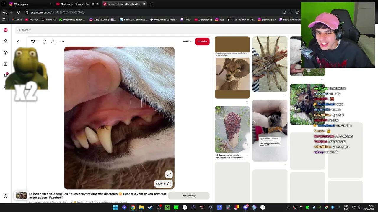Viewport: 378px width, 212px height.
Task: Open '15 Ocasiones en que la naturaleza' pin title
Action: coord(230,156)
